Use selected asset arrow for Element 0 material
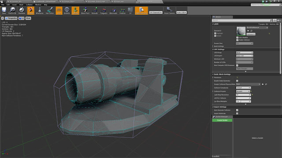The image size is (282, 158). tap(248, 31)
